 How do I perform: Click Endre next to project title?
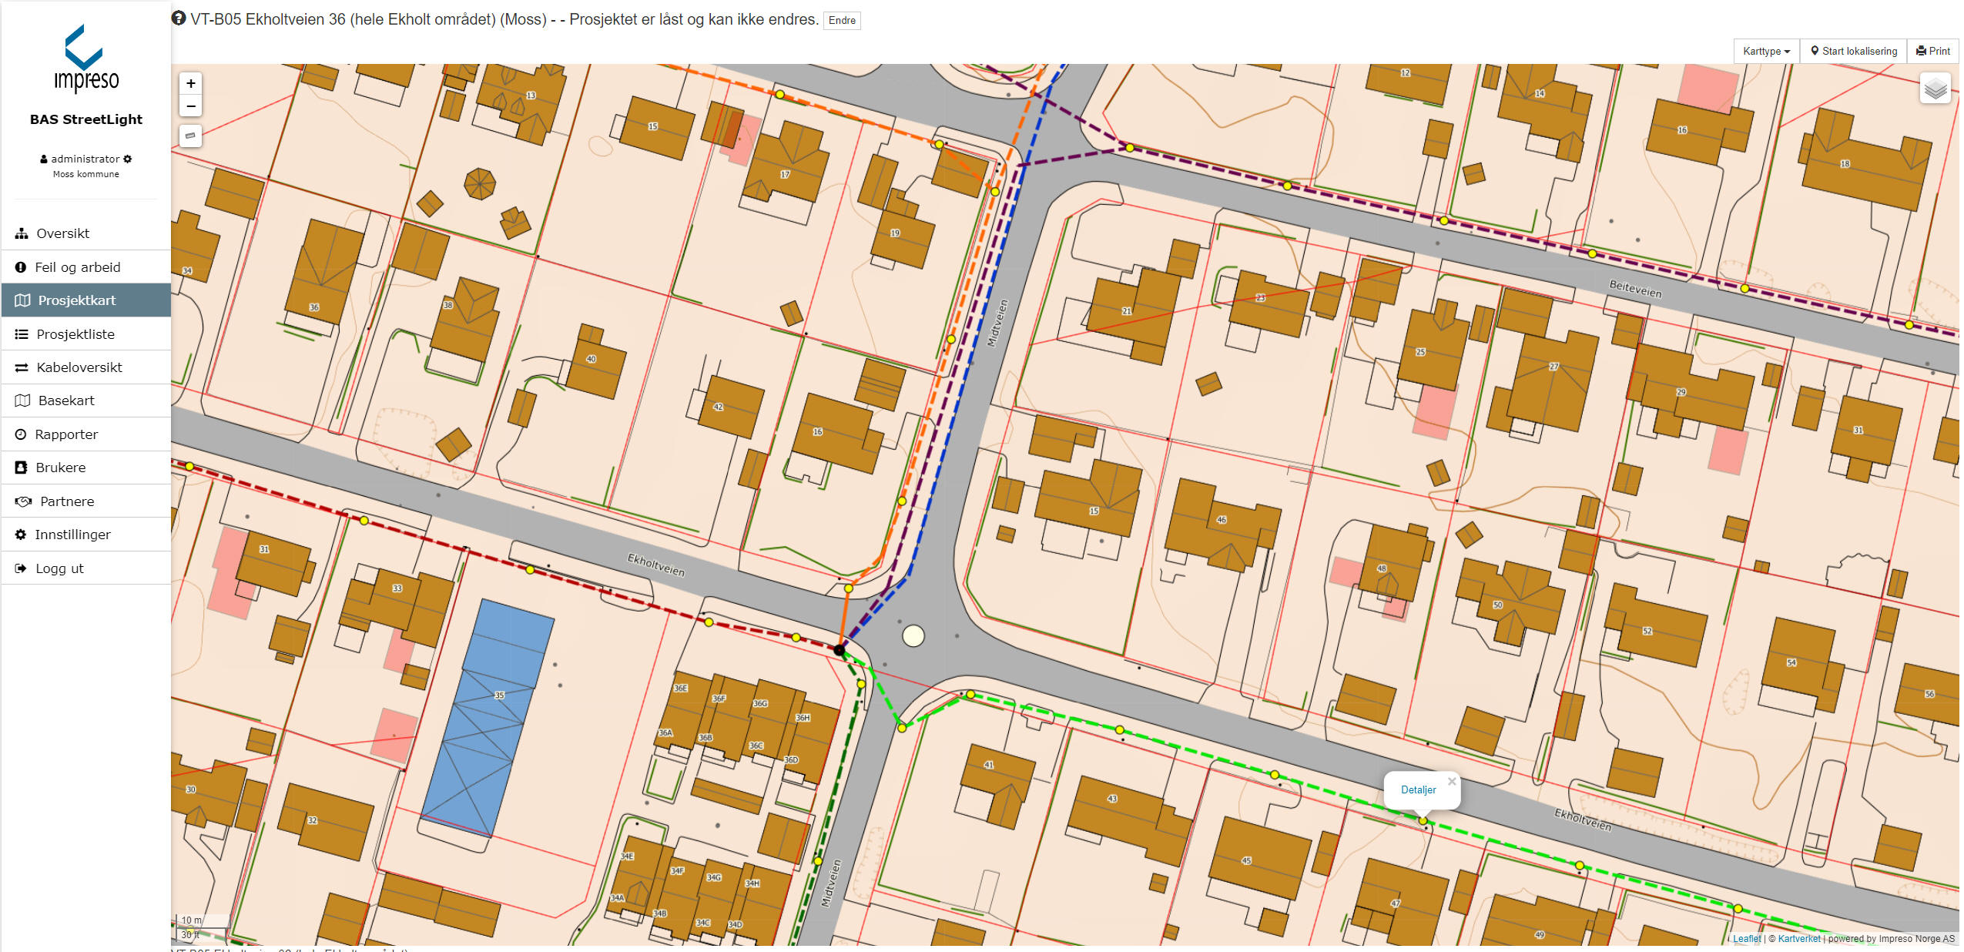[841, 20]
